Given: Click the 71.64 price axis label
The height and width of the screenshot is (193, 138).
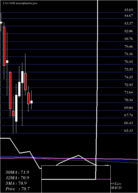Looking at the screenshot, I should (x=129, y=92).
